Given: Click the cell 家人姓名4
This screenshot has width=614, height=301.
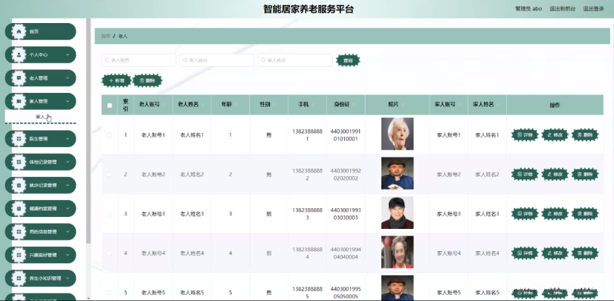Looking at the screenshot, I should tap(487, 253).
